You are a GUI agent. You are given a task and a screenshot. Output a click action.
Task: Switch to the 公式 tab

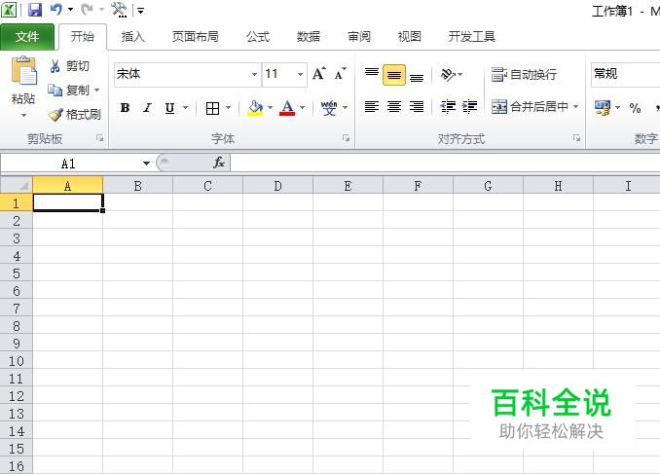point(258,37)
